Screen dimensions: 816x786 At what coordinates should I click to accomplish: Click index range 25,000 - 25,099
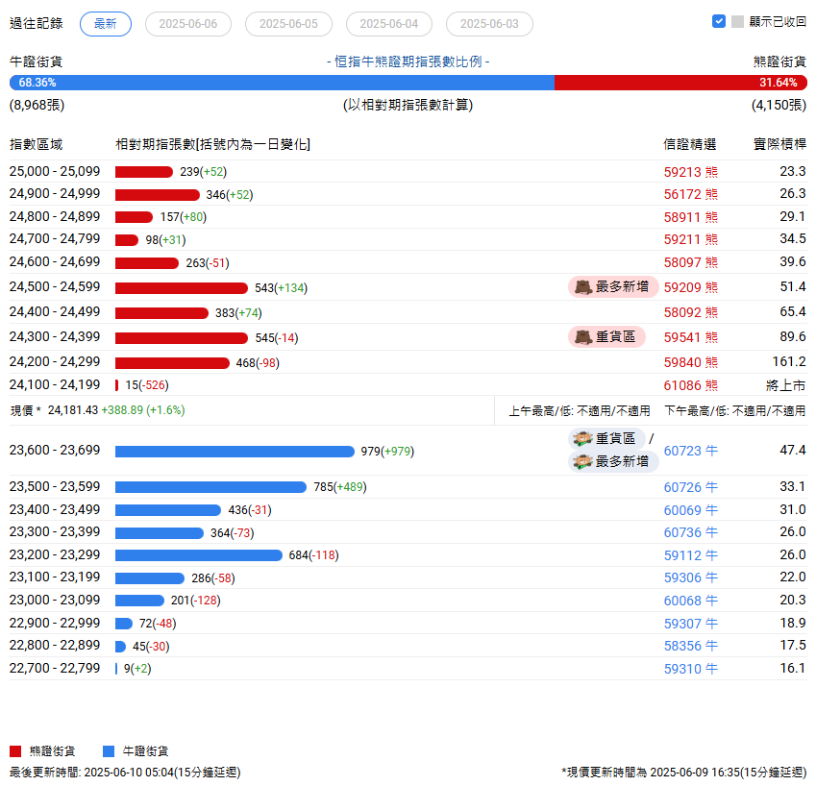tap(55, 172)
